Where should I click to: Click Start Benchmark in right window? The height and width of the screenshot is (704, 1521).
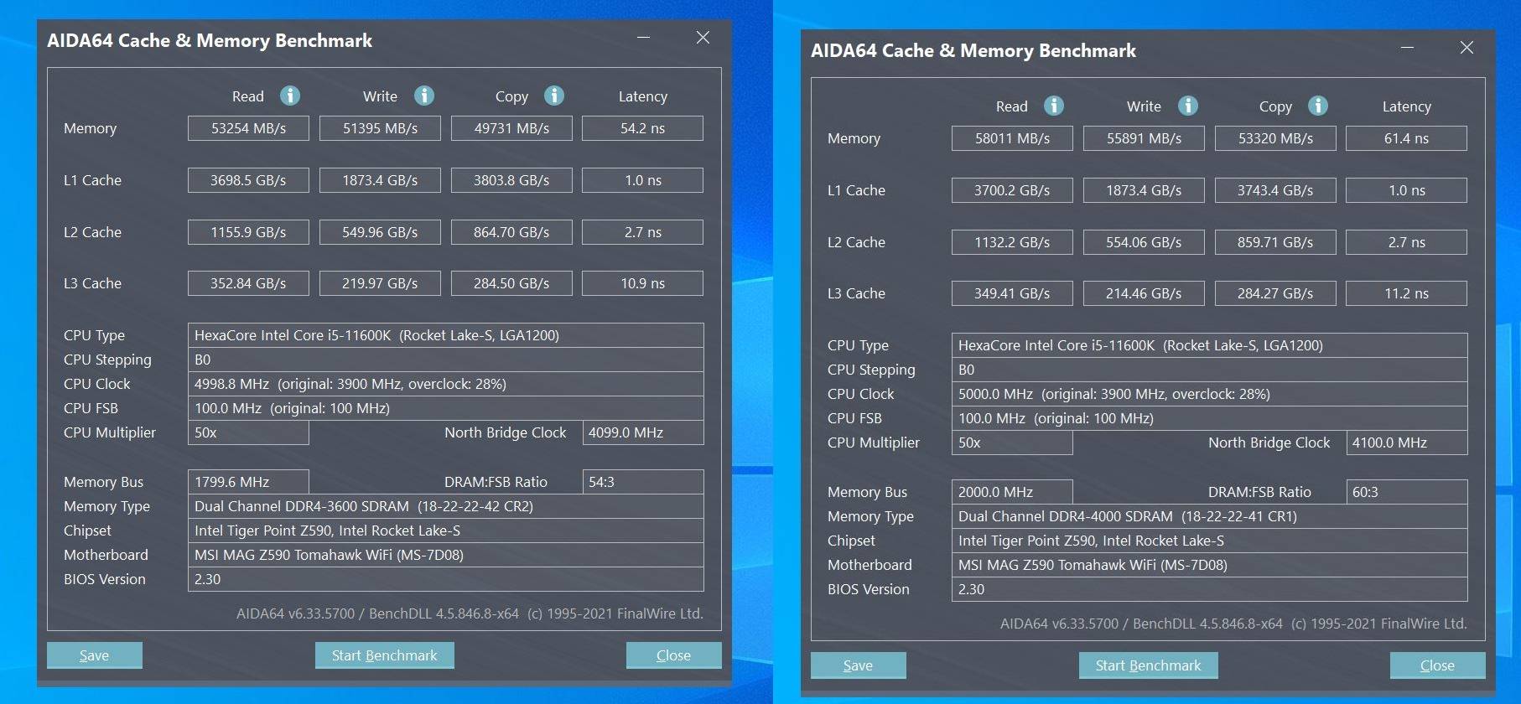(1149, 665)
